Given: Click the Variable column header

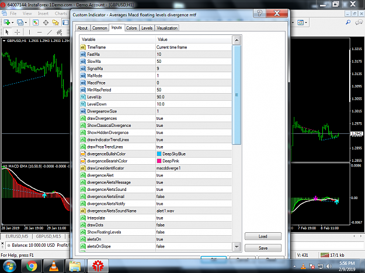Looking at the screenshot, I should 117,40.
